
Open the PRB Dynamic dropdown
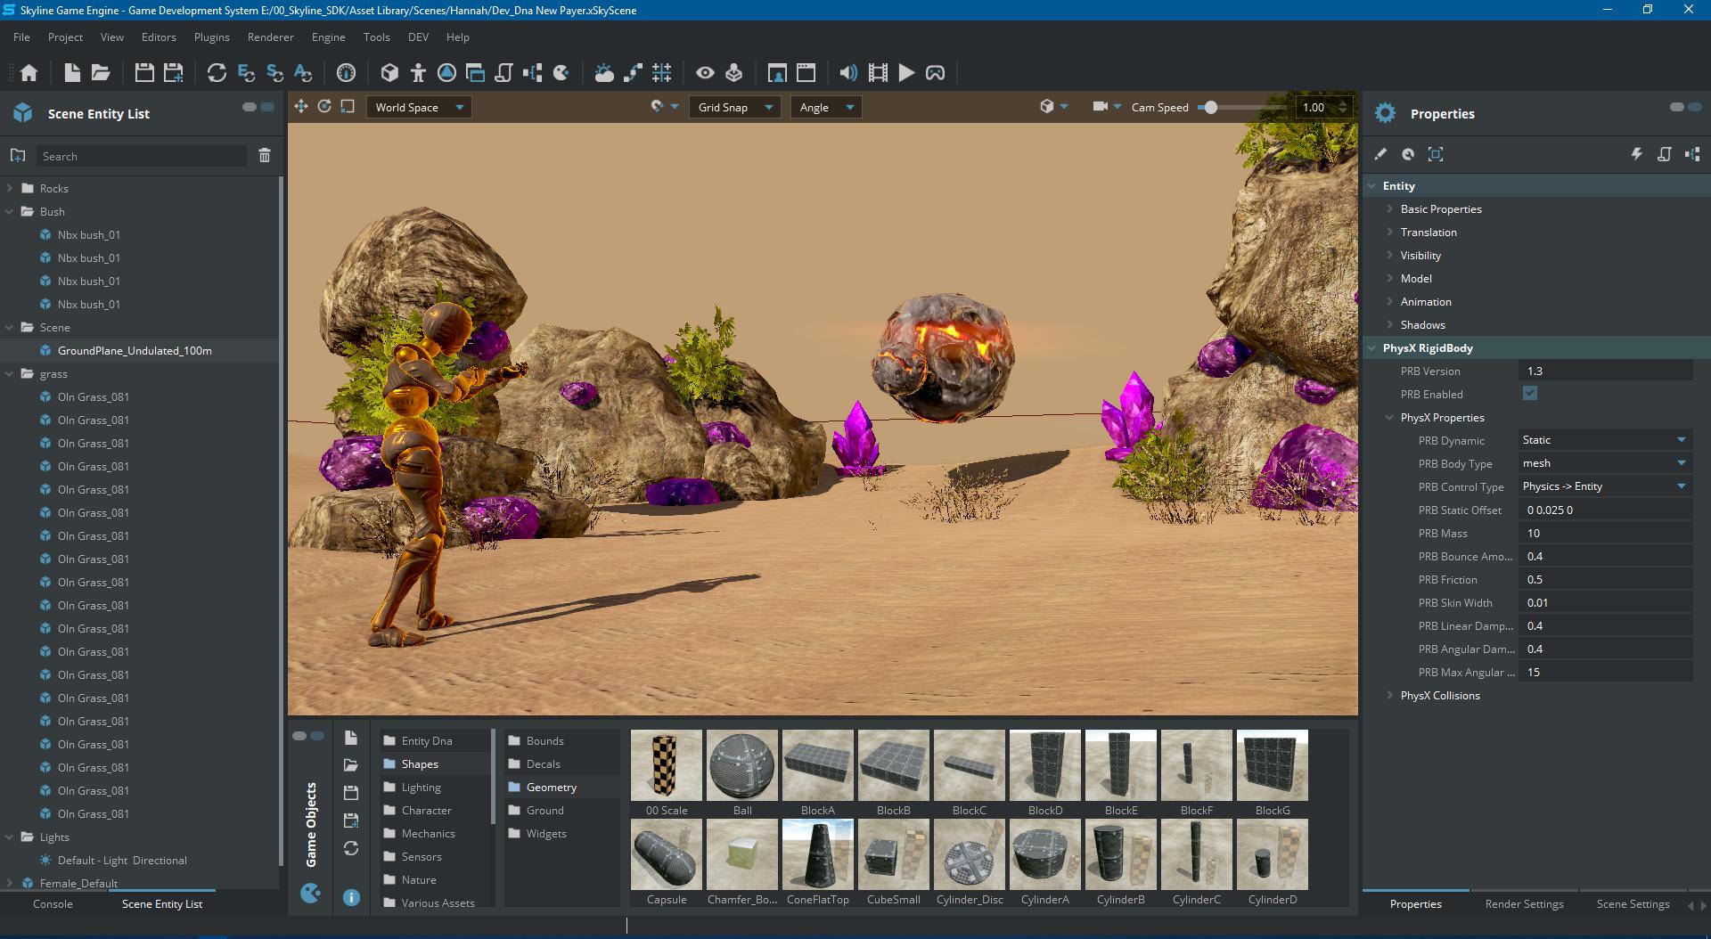1604,440
